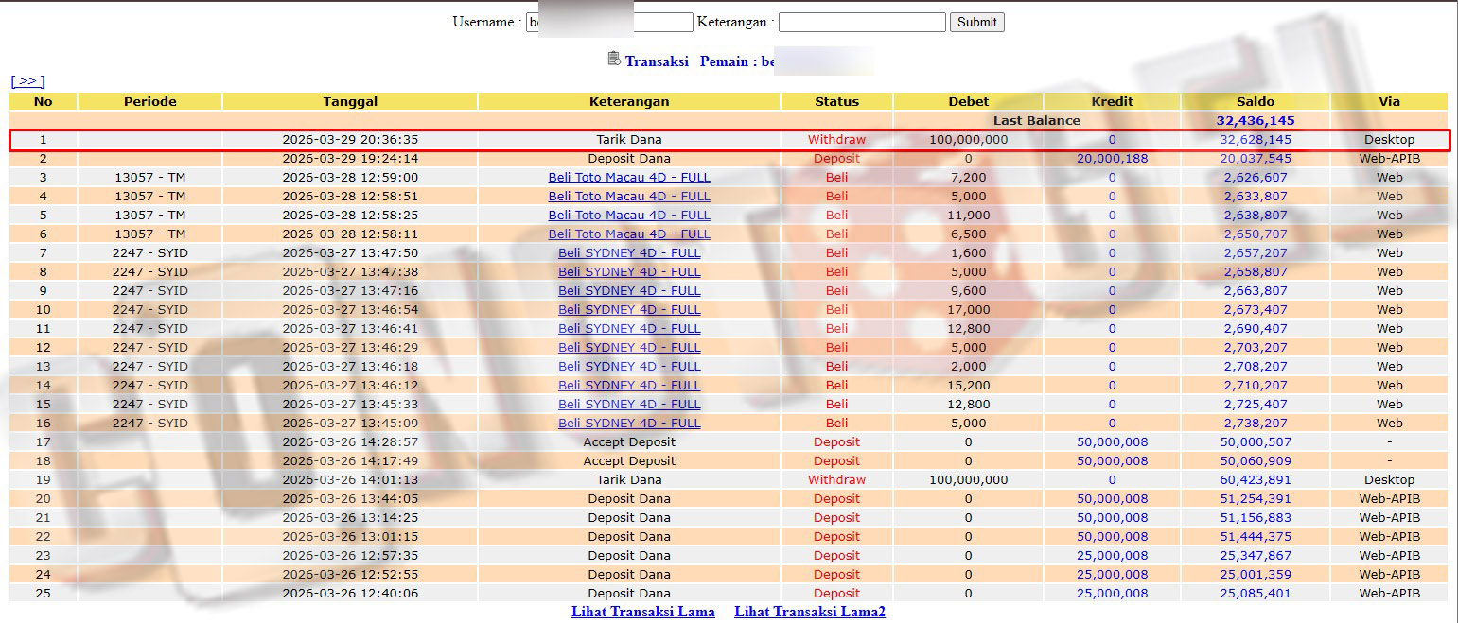Screen dimensions: 1458x623
Task: Open Lihat Transaksi Lama link
Action: click(643, 612)
